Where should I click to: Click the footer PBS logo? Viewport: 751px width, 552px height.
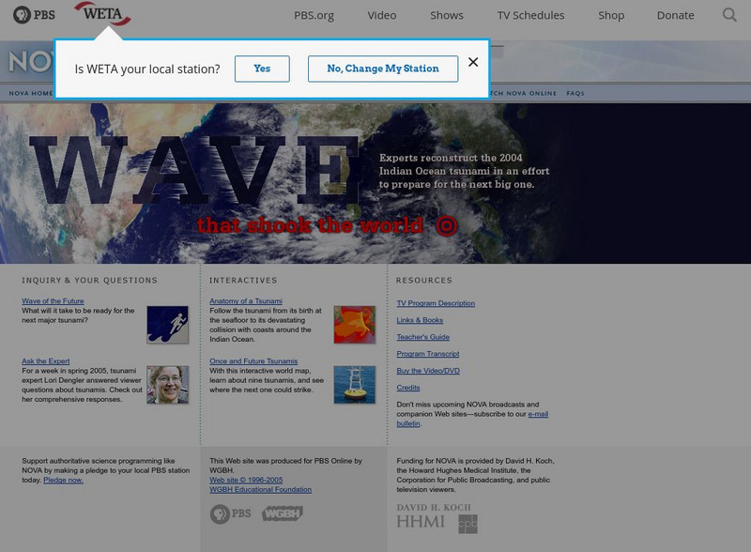[230, 514]
